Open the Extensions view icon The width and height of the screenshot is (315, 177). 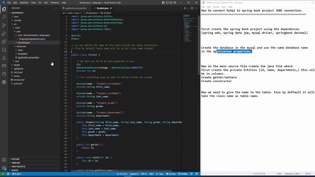(4, 42)
